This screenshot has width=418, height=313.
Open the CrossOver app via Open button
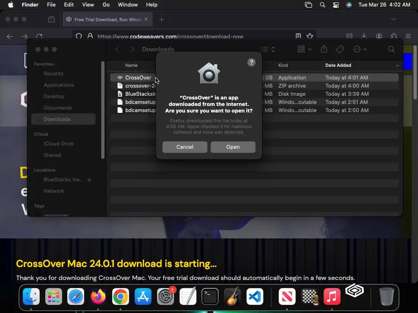[233, 147]
